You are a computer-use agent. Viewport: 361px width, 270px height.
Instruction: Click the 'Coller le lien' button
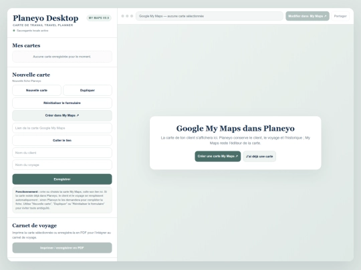coord(62,140)
